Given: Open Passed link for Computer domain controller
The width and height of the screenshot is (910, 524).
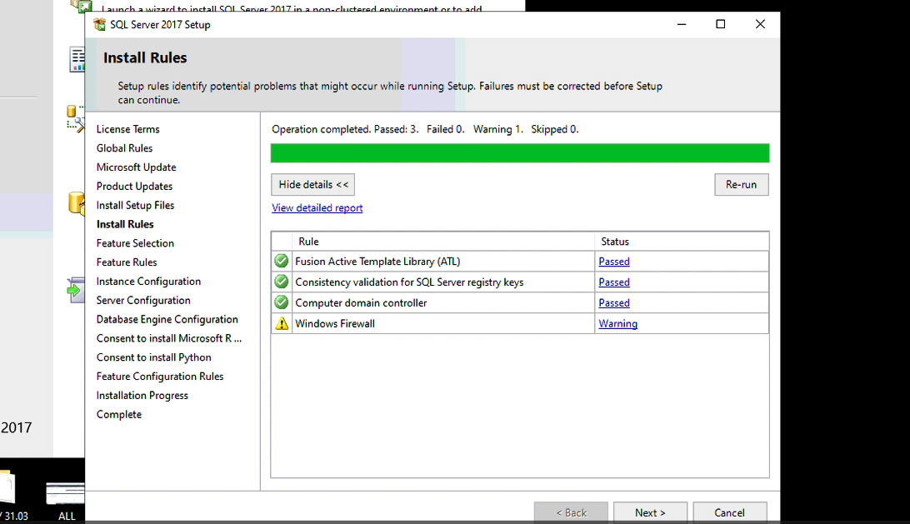Looking at the screenshot, I should (x=614, y=303).
